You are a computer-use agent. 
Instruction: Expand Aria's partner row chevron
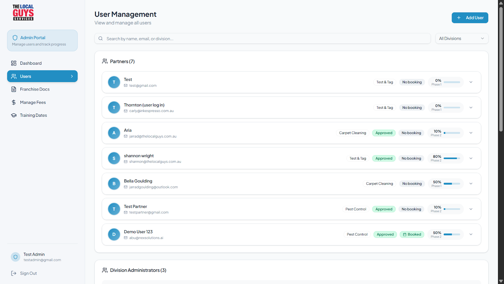[x=471, y=133]
